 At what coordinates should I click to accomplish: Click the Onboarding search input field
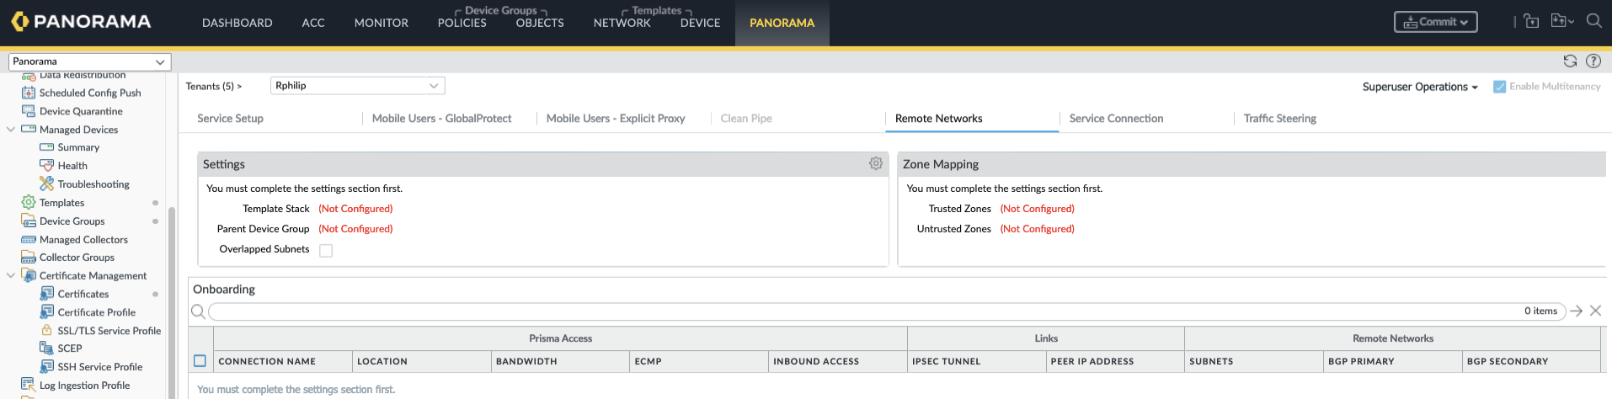(859, 311)
